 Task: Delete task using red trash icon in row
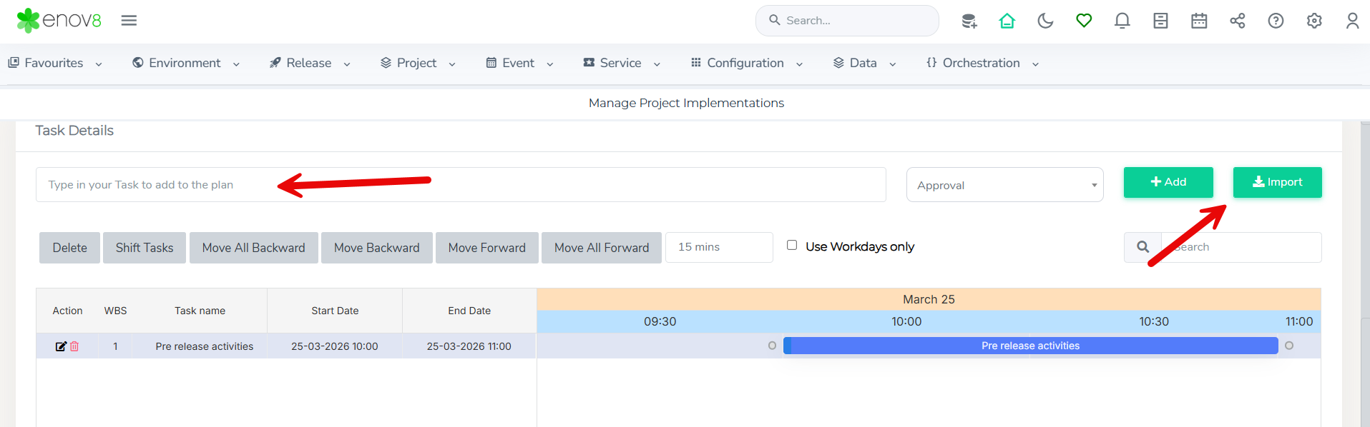click(74, 346)
